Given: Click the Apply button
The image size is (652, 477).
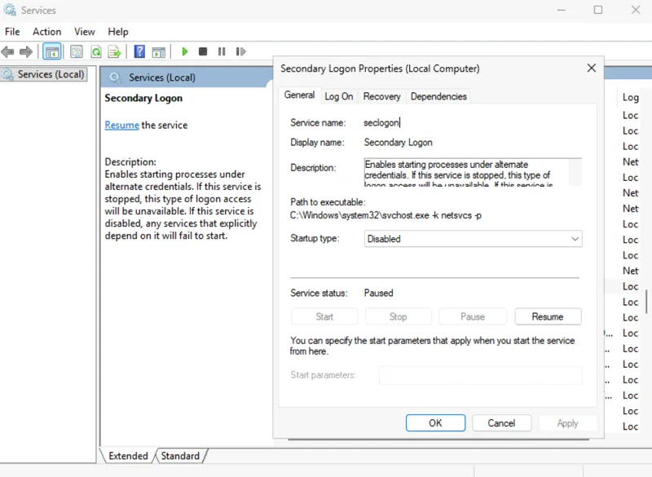Looking at the screenshot, I should coord(567,423).
